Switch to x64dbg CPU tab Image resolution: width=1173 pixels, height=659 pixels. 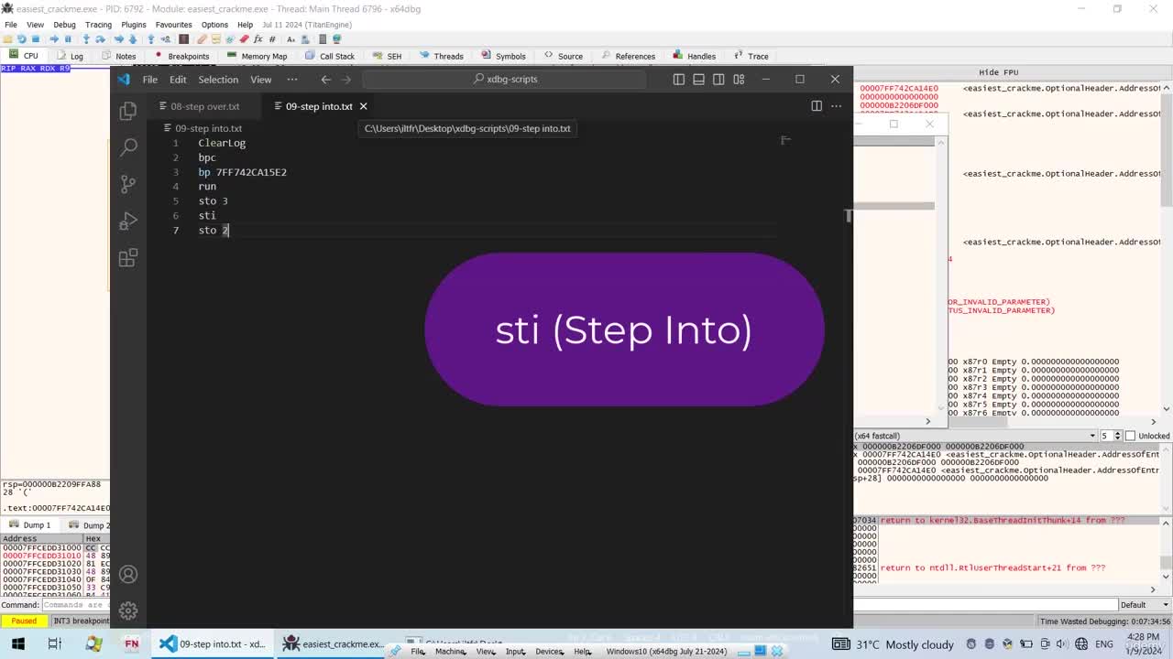(24, 56)
